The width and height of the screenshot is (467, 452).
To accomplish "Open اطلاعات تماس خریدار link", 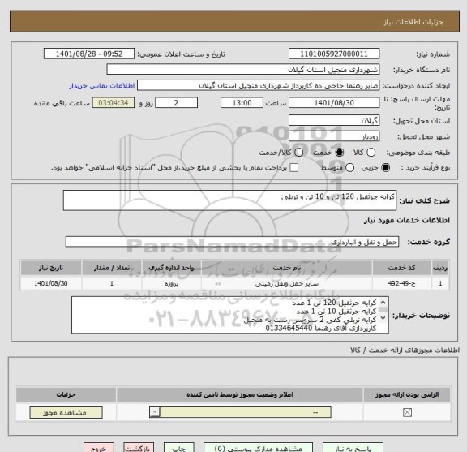I will pyautogui.click(x=102, y=86).
